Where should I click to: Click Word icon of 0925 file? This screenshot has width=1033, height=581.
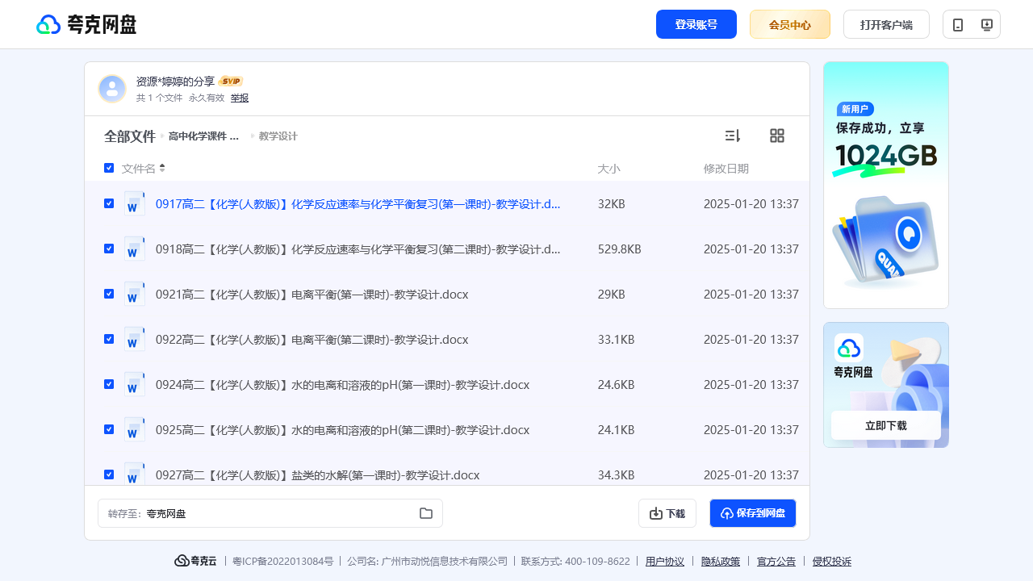coord(135,429)
